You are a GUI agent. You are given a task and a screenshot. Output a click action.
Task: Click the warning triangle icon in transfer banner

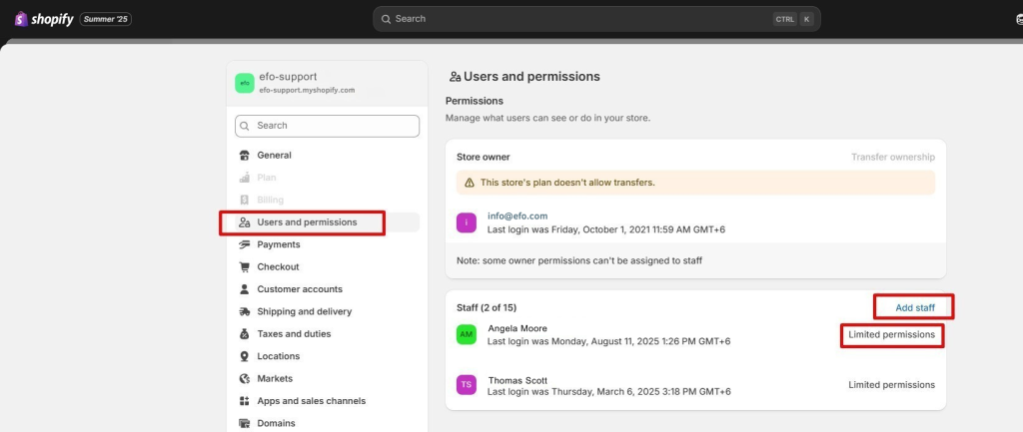[470, 183]
